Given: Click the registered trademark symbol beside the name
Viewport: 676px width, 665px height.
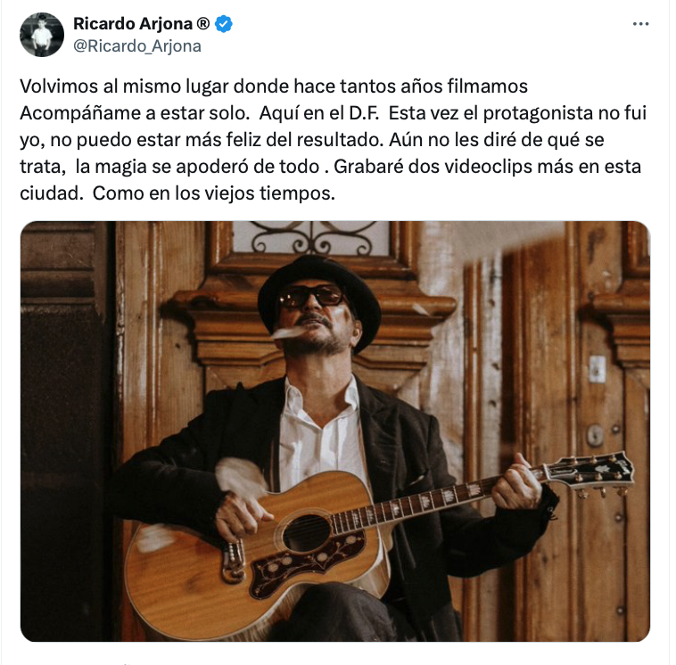Looking at the screenshot, I should tap(202, 23).
